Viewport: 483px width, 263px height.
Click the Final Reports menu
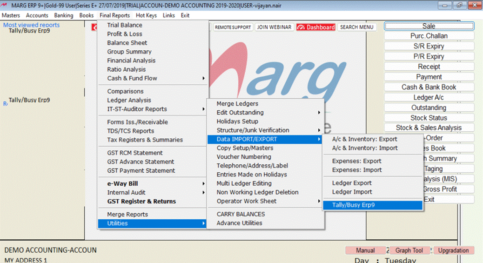click(114, 15)
